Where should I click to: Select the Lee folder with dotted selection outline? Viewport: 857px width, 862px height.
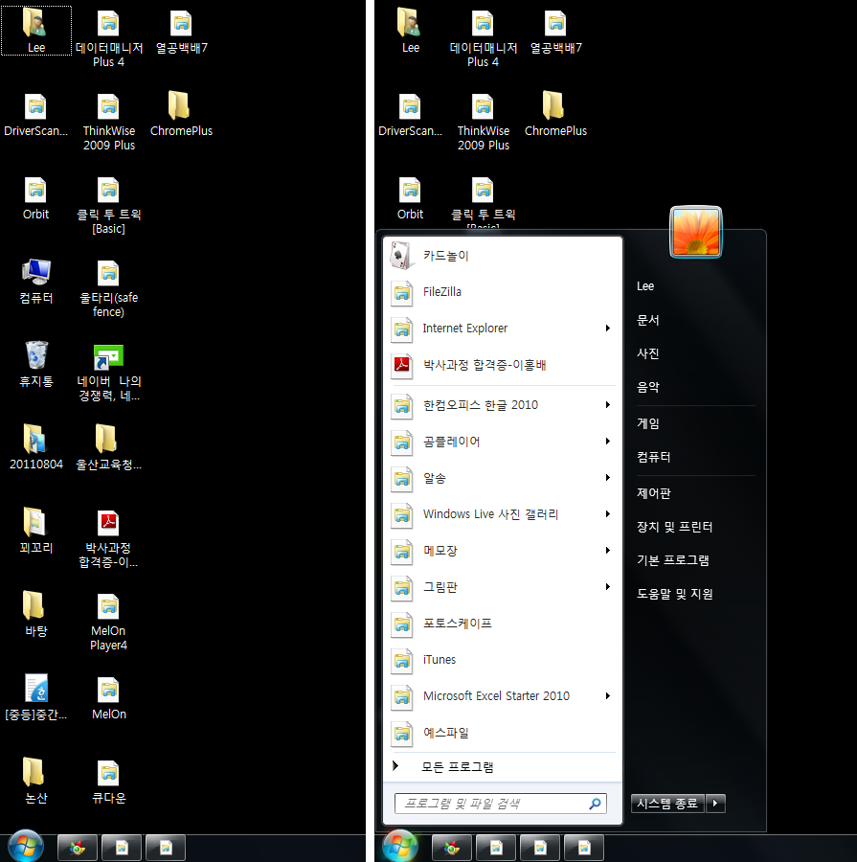tap(36, 31)
